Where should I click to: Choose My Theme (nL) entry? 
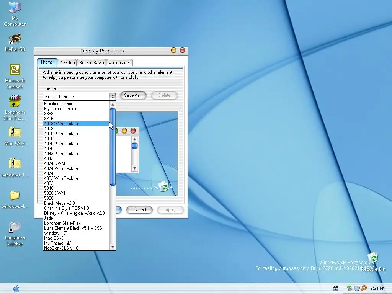click(77, 243)
